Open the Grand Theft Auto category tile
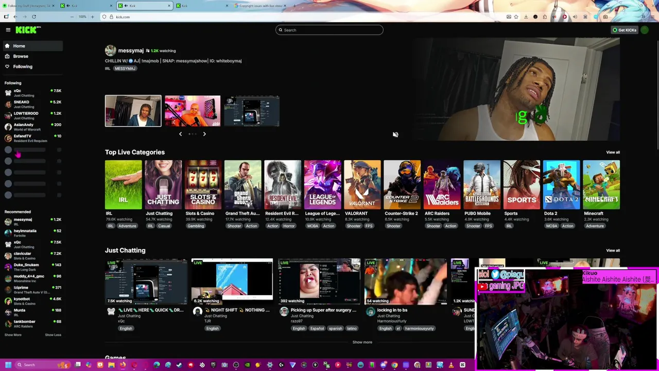 pyautogui.click(x=242, y=185)
